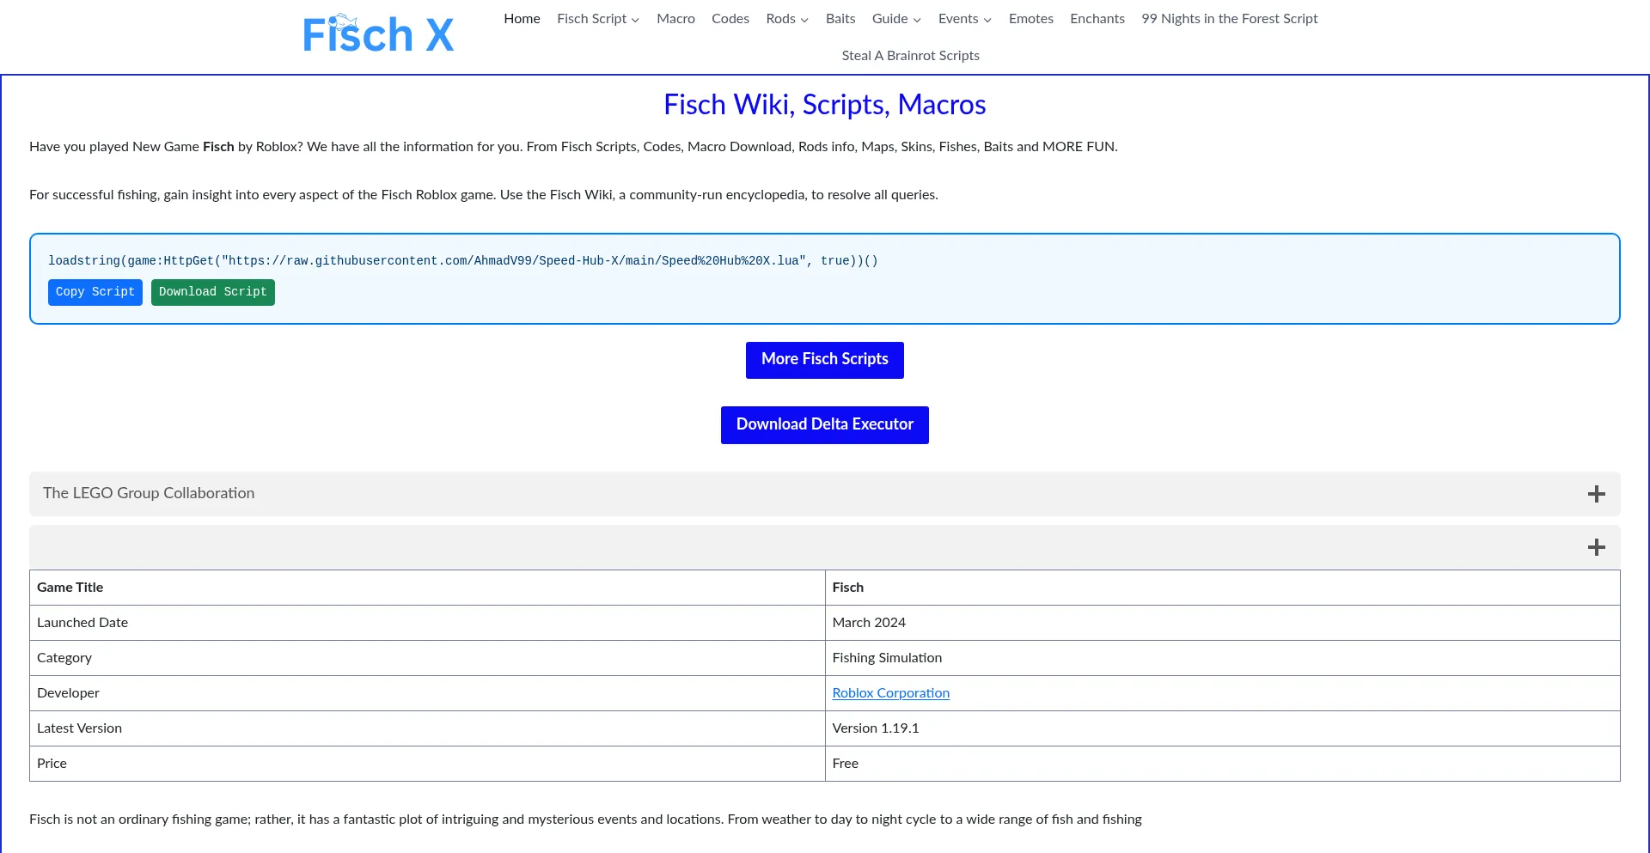This screenshot has width=1650, height=853.
Task: Click the green Download Script button
Action: 212,292
